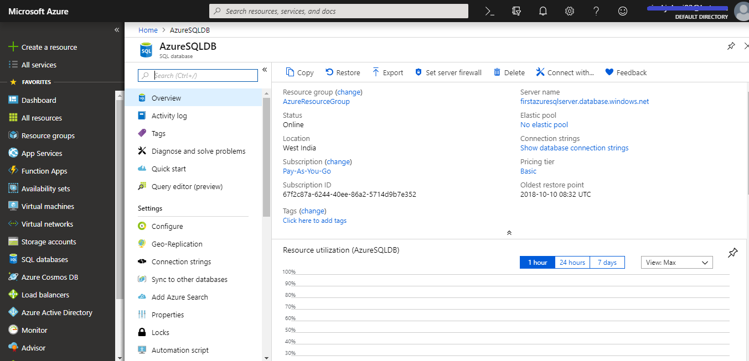This screenshot has height=361, width=749.
Task: Open the notifications bell icon
Action: coord(543,11)
